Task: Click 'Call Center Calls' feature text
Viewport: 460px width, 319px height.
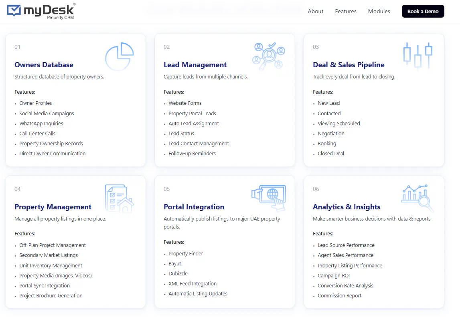Action: coord(37,133)
